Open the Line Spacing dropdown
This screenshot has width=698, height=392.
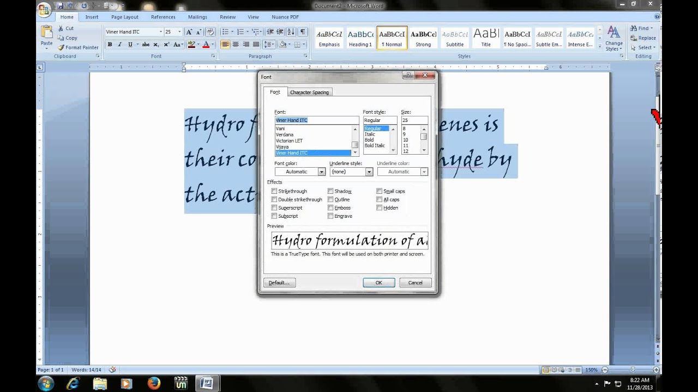click(269, 45)
